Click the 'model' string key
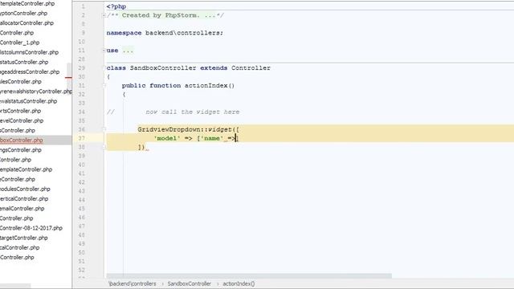Viewport: 514px width, 289px height. point(167,138)
